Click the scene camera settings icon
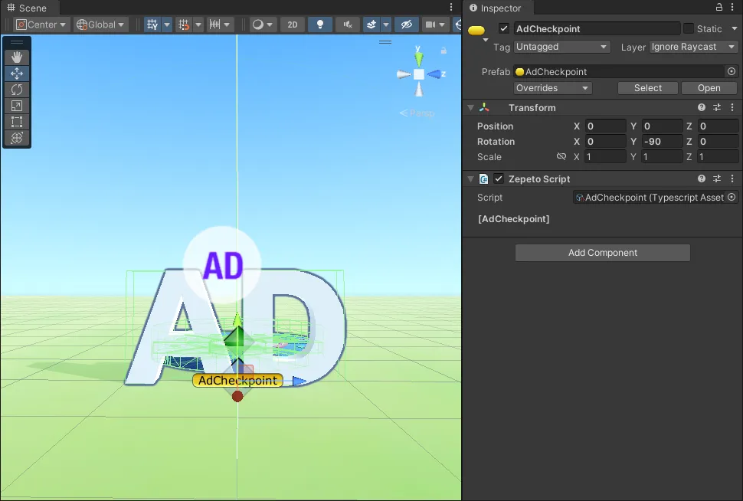 click(x=430, y=25)
